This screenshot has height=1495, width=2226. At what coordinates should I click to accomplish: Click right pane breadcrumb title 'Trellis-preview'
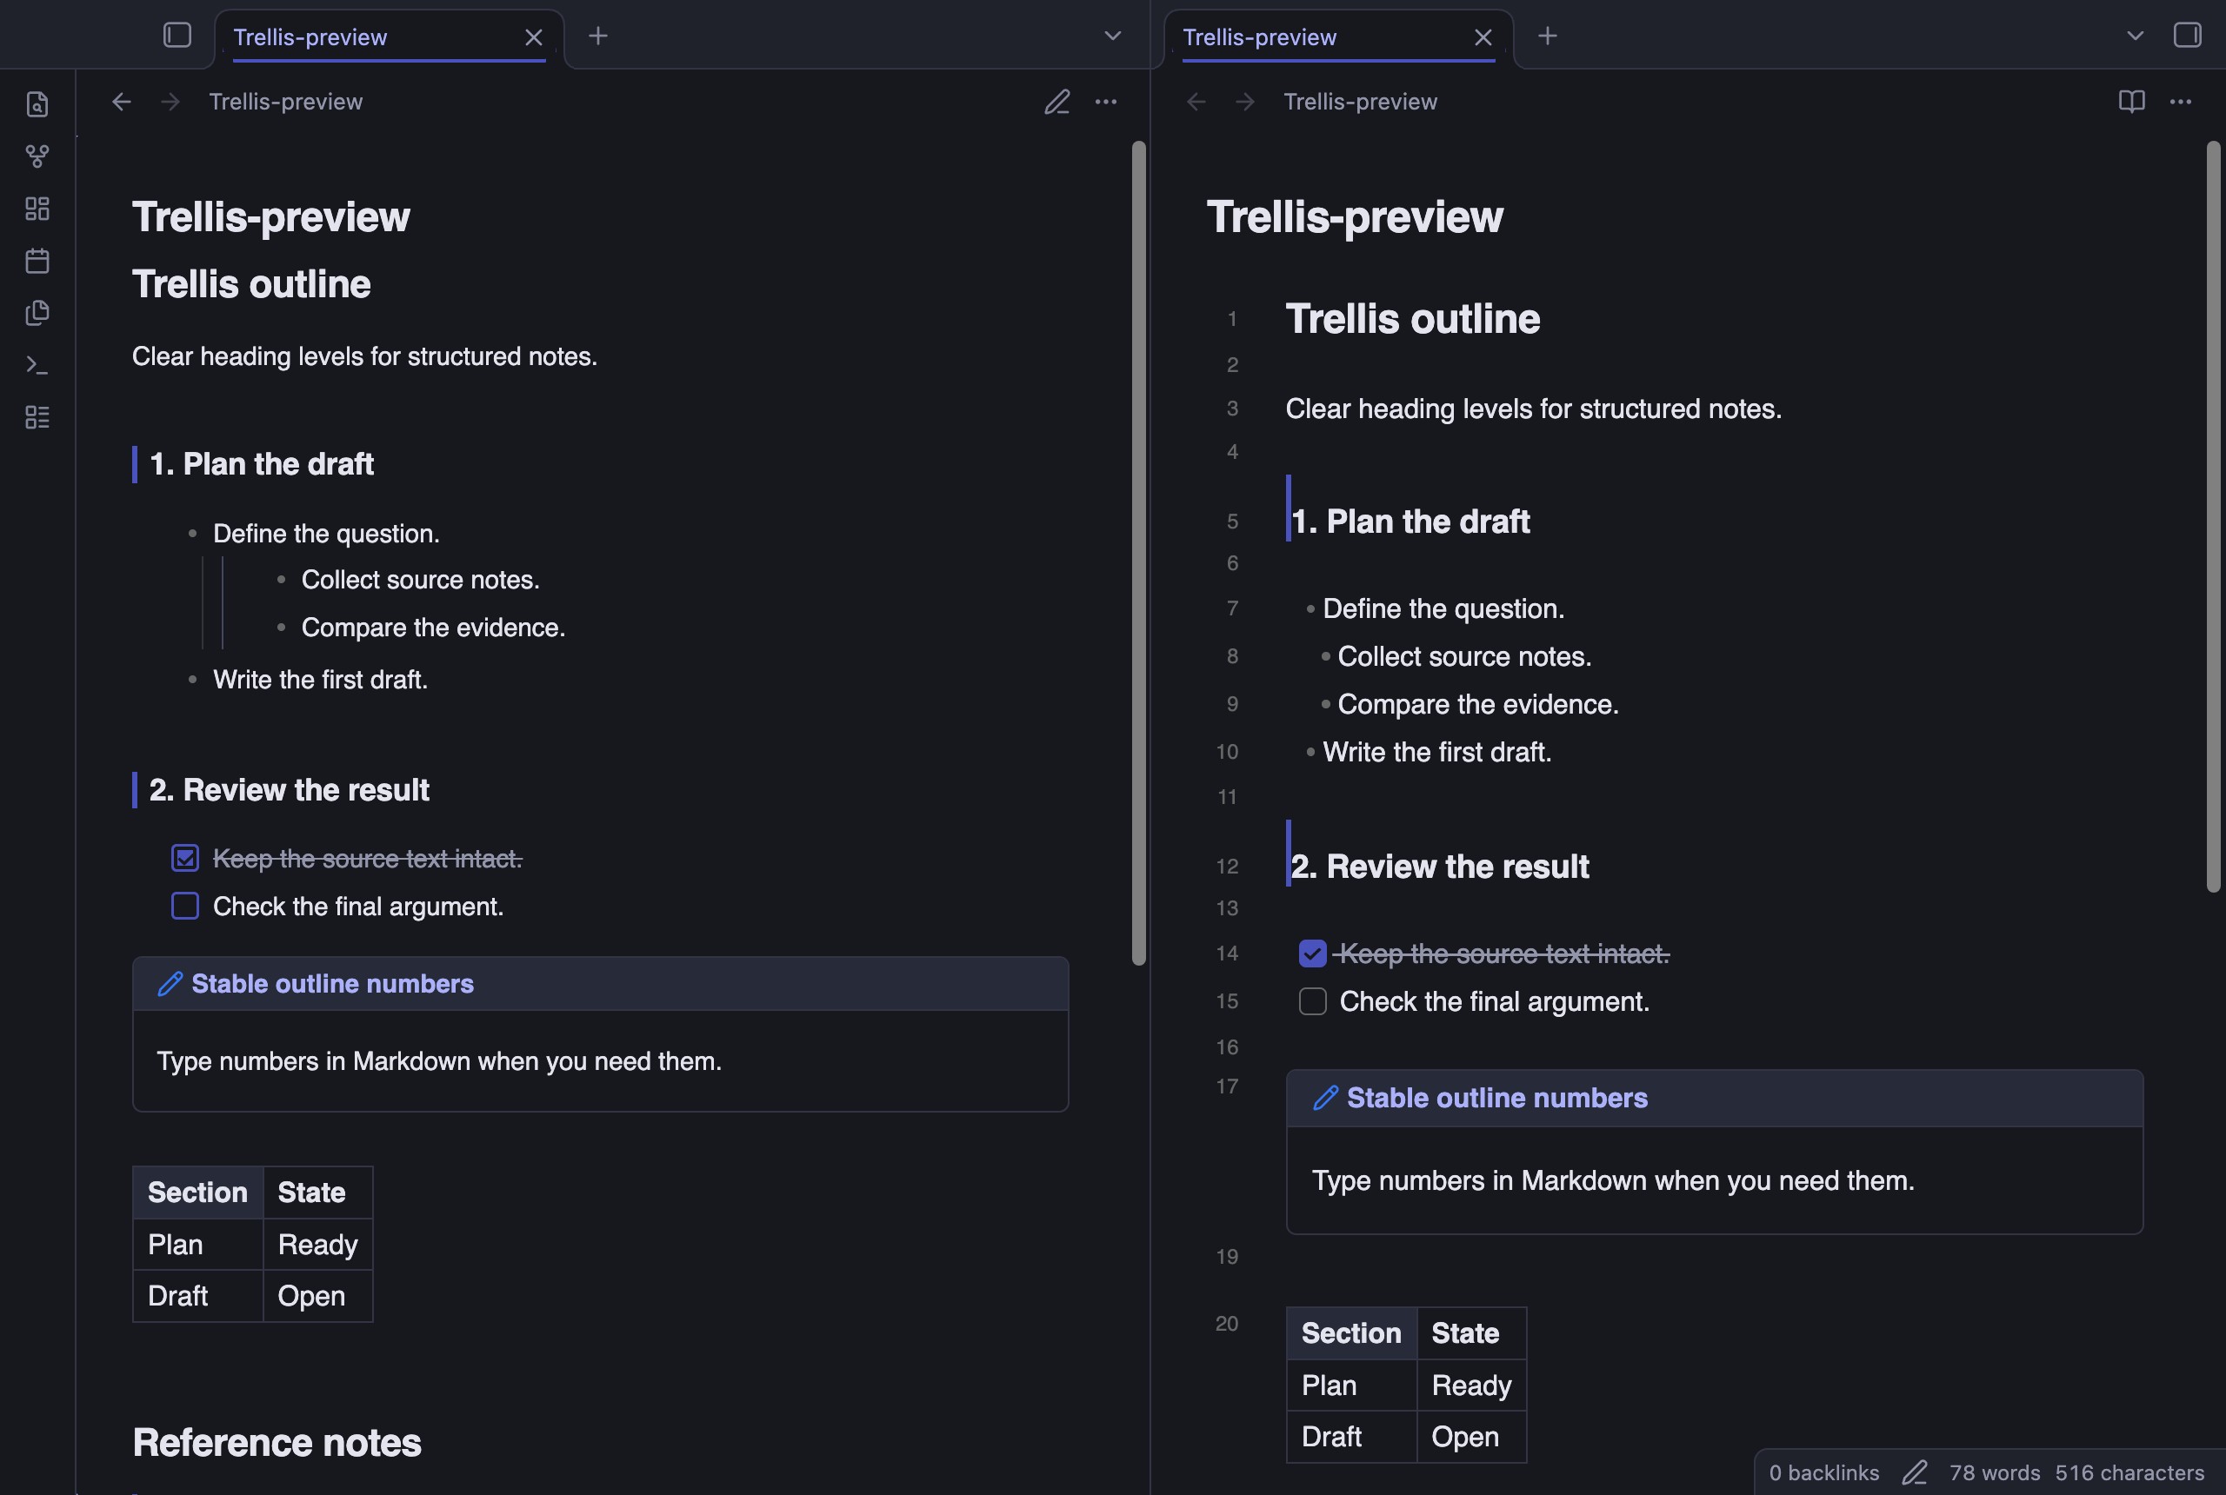(1360, 101)
